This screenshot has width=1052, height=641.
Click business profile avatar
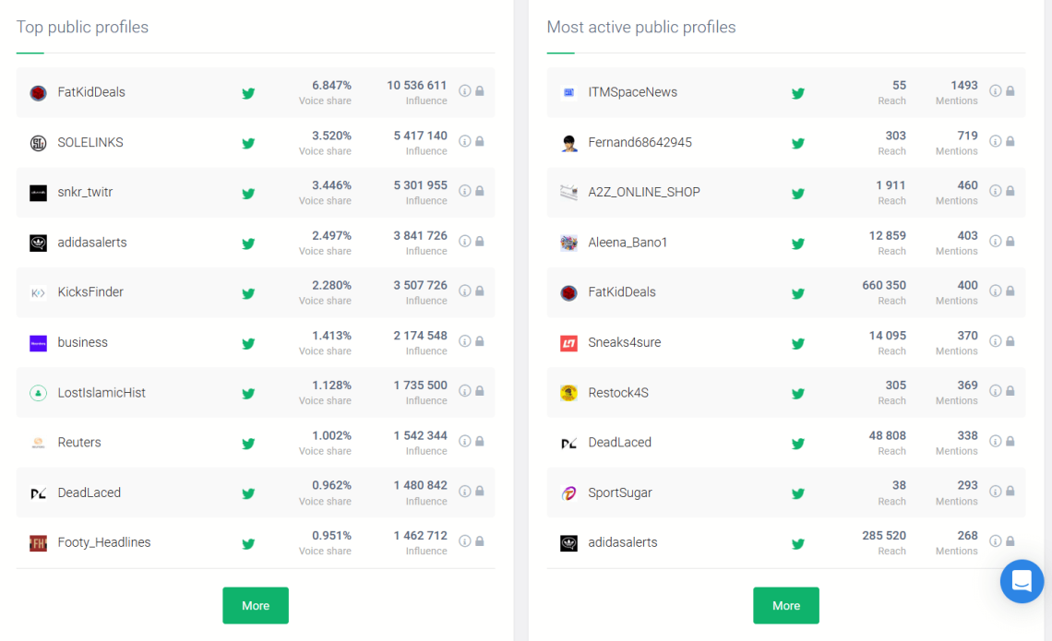(x=38, y=343)
